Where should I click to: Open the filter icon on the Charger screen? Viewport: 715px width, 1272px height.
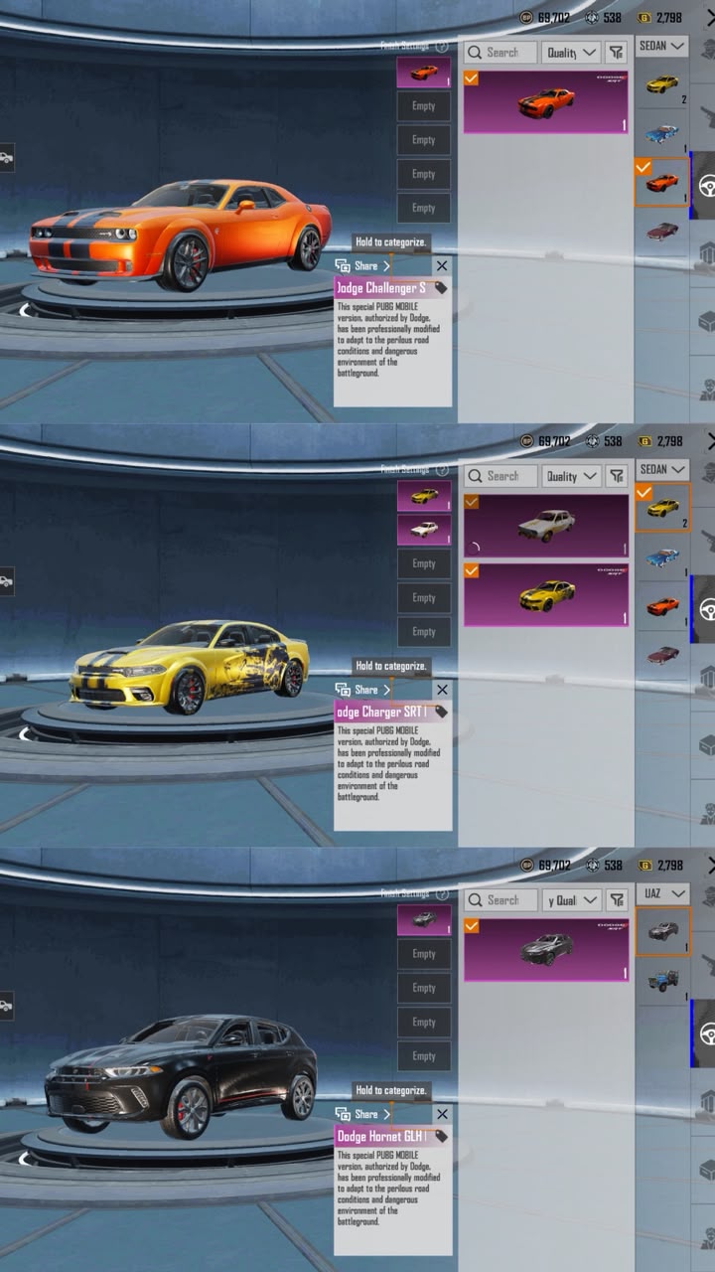(617, 476)
